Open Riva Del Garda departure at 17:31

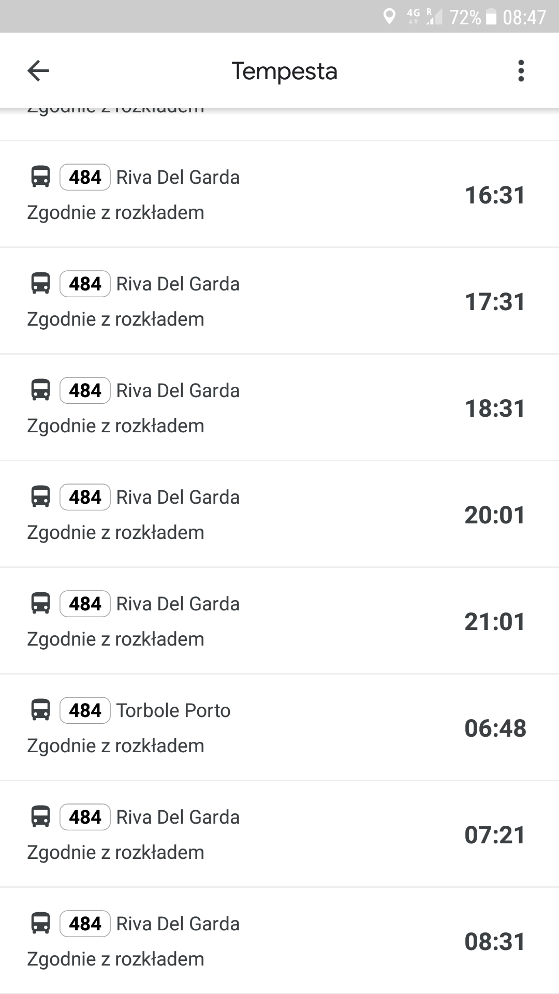click(x=178, y=284)
